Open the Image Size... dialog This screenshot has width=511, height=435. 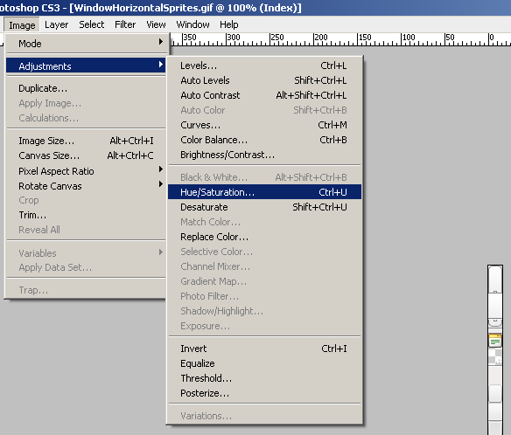[x=86, y=141]
